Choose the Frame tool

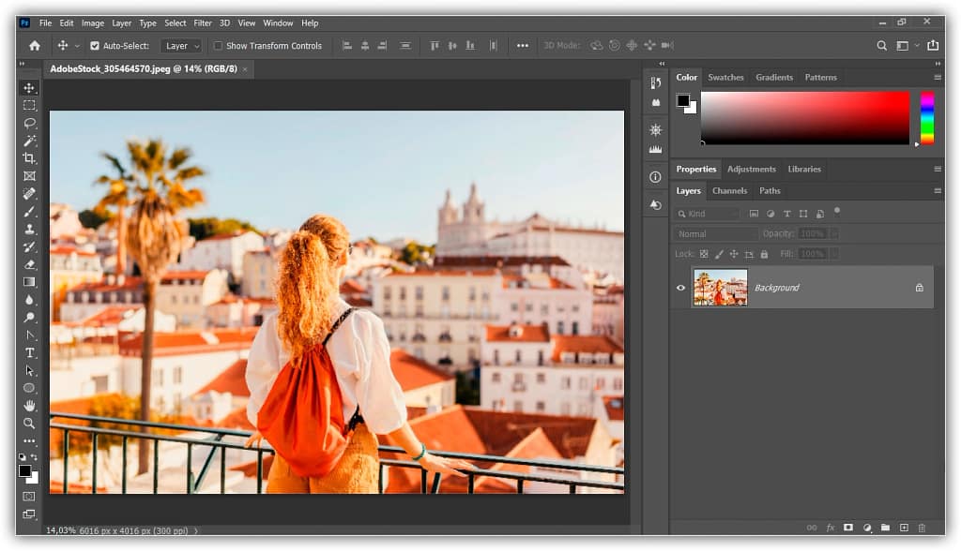click(29, 176)
